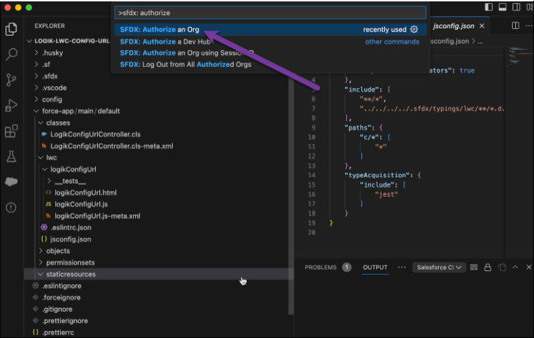Split the editor right
Image resolution: width=534 pixels, height=338 pixels.
(x=515, y=26)
